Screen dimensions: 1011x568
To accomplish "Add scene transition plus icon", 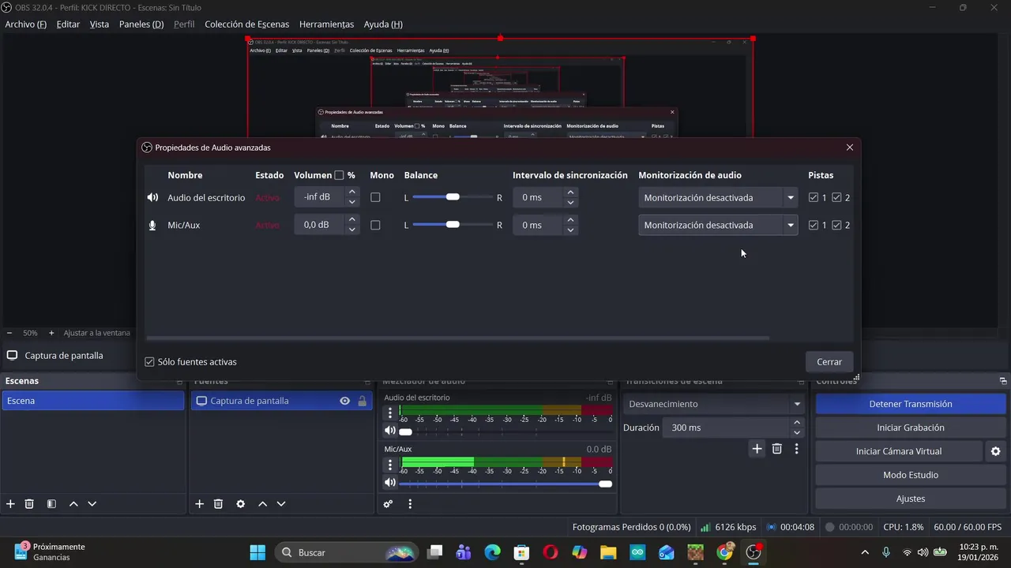I will click(x=757, y=449).
